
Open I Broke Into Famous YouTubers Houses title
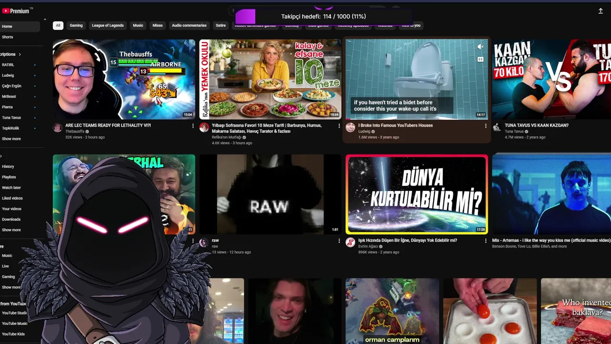(x=395, y=126)
